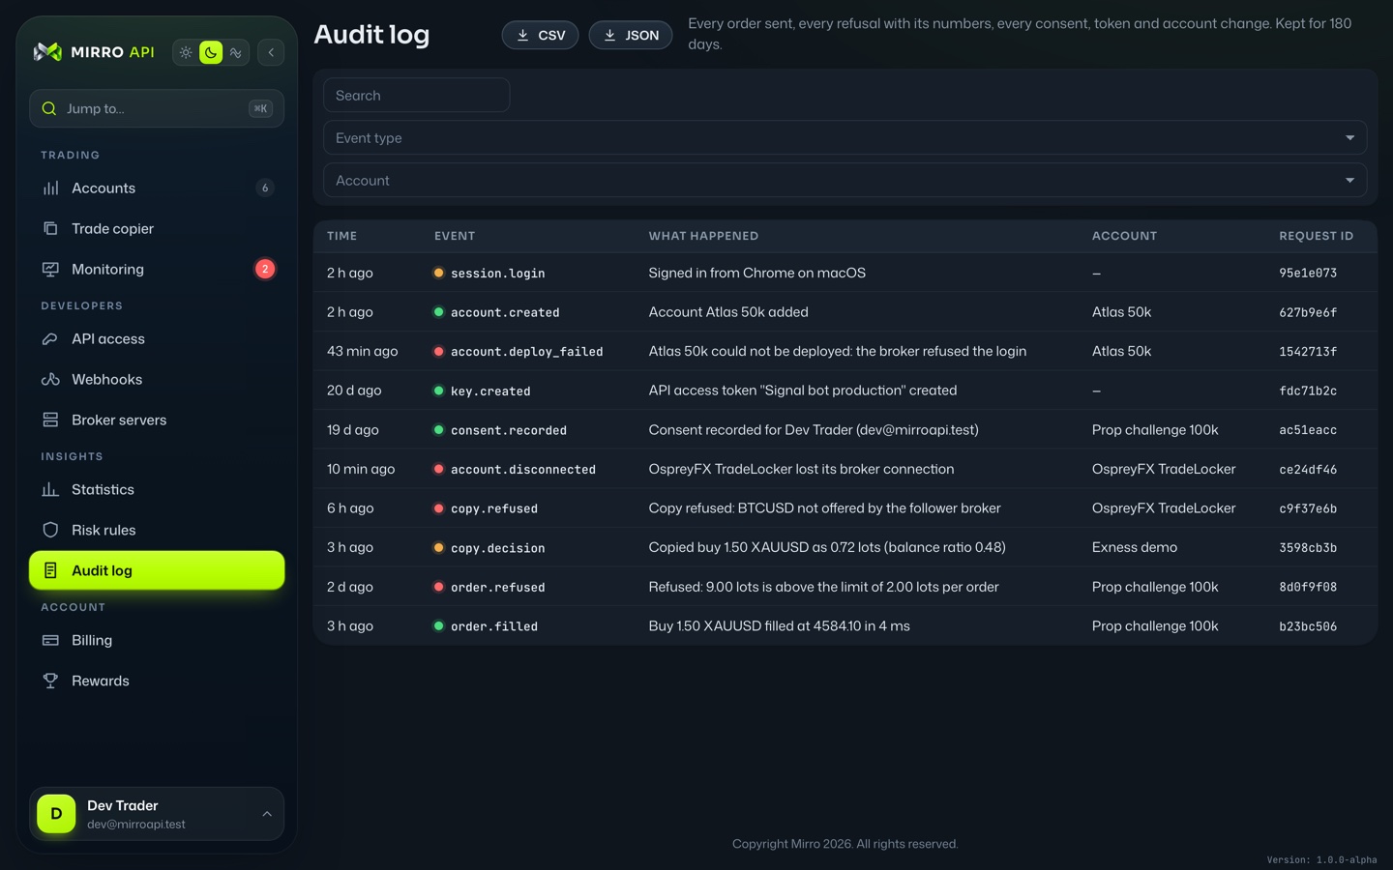Viewport: 1393px width, 870px height.
Task: Click the REQUEST ID column header
Action: tap(1316, 236)
